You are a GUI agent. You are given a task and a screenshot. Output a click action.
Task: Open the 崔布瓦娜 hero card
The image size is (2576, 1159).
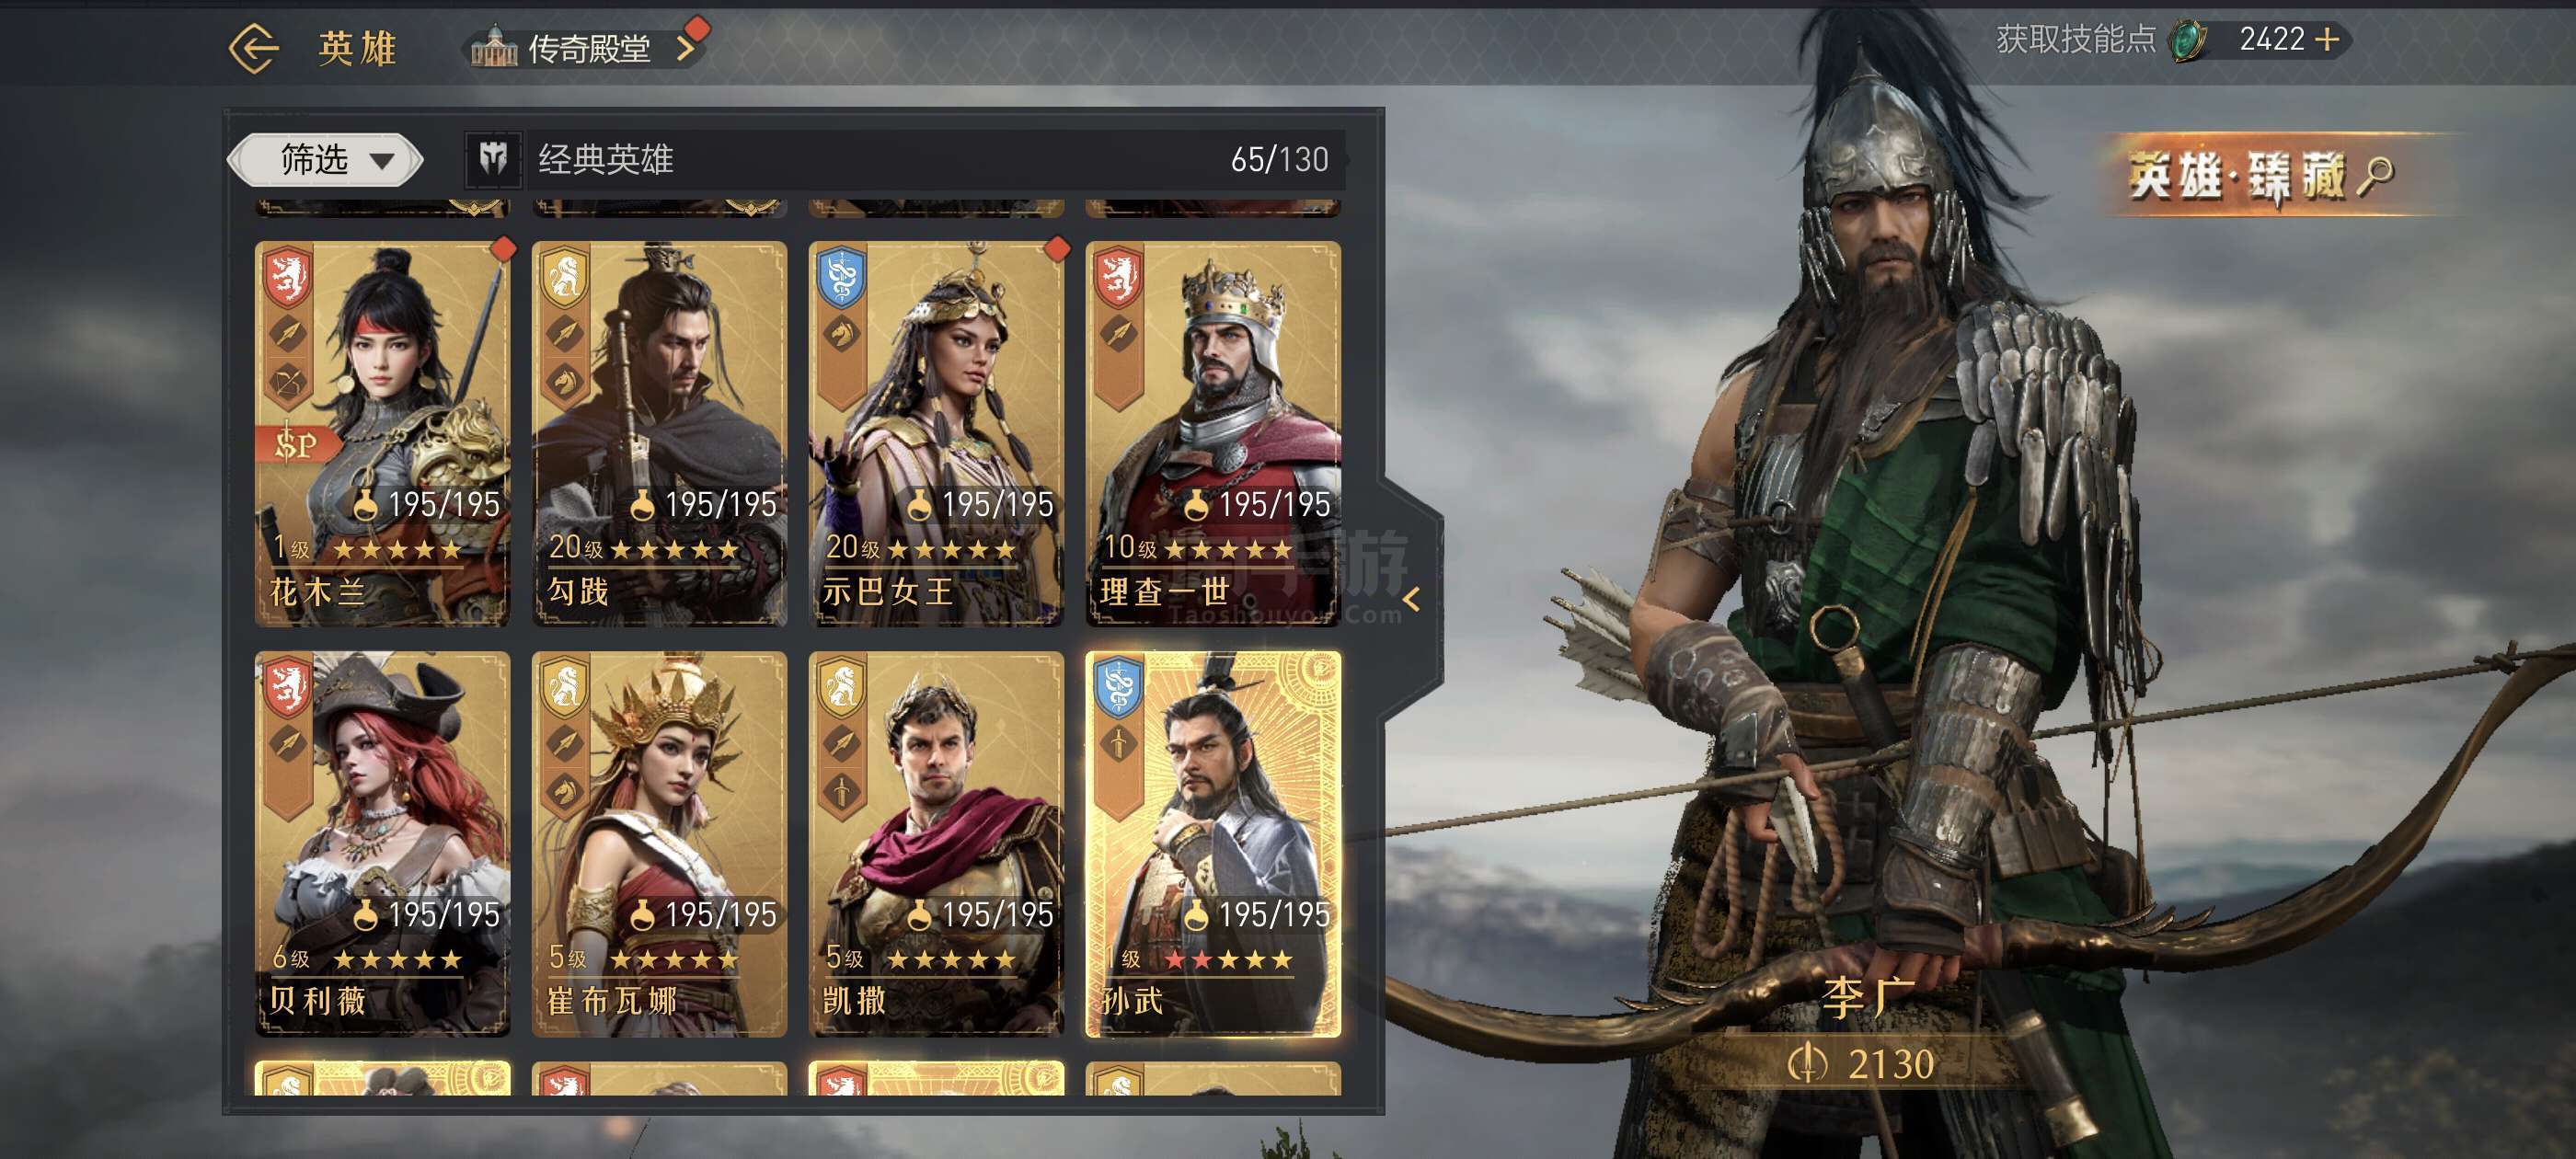coord(659,843)
